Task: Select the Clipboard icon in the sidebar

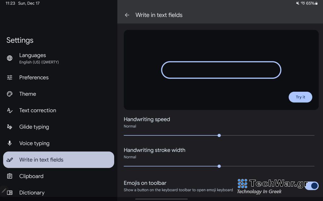Action: (x=10, y=176)
